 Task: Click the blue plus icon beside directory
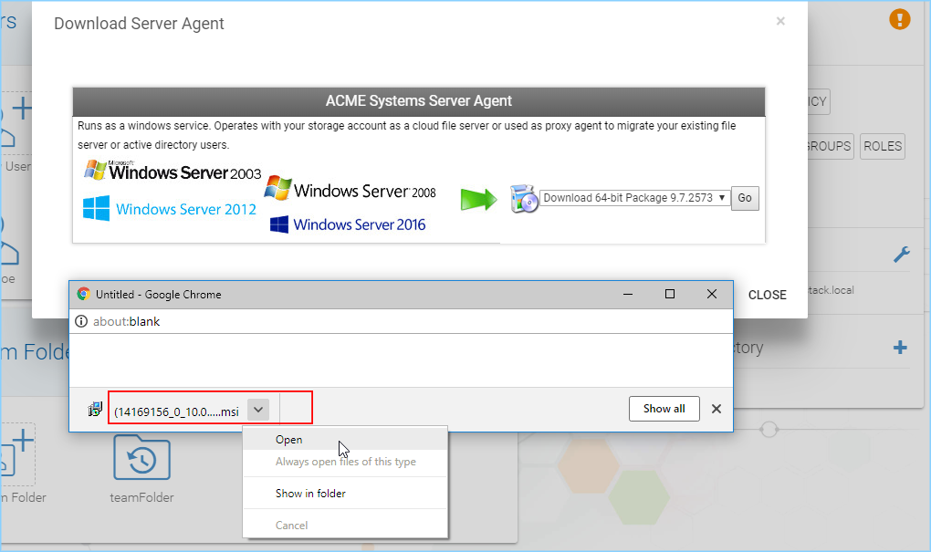point(900,348)
